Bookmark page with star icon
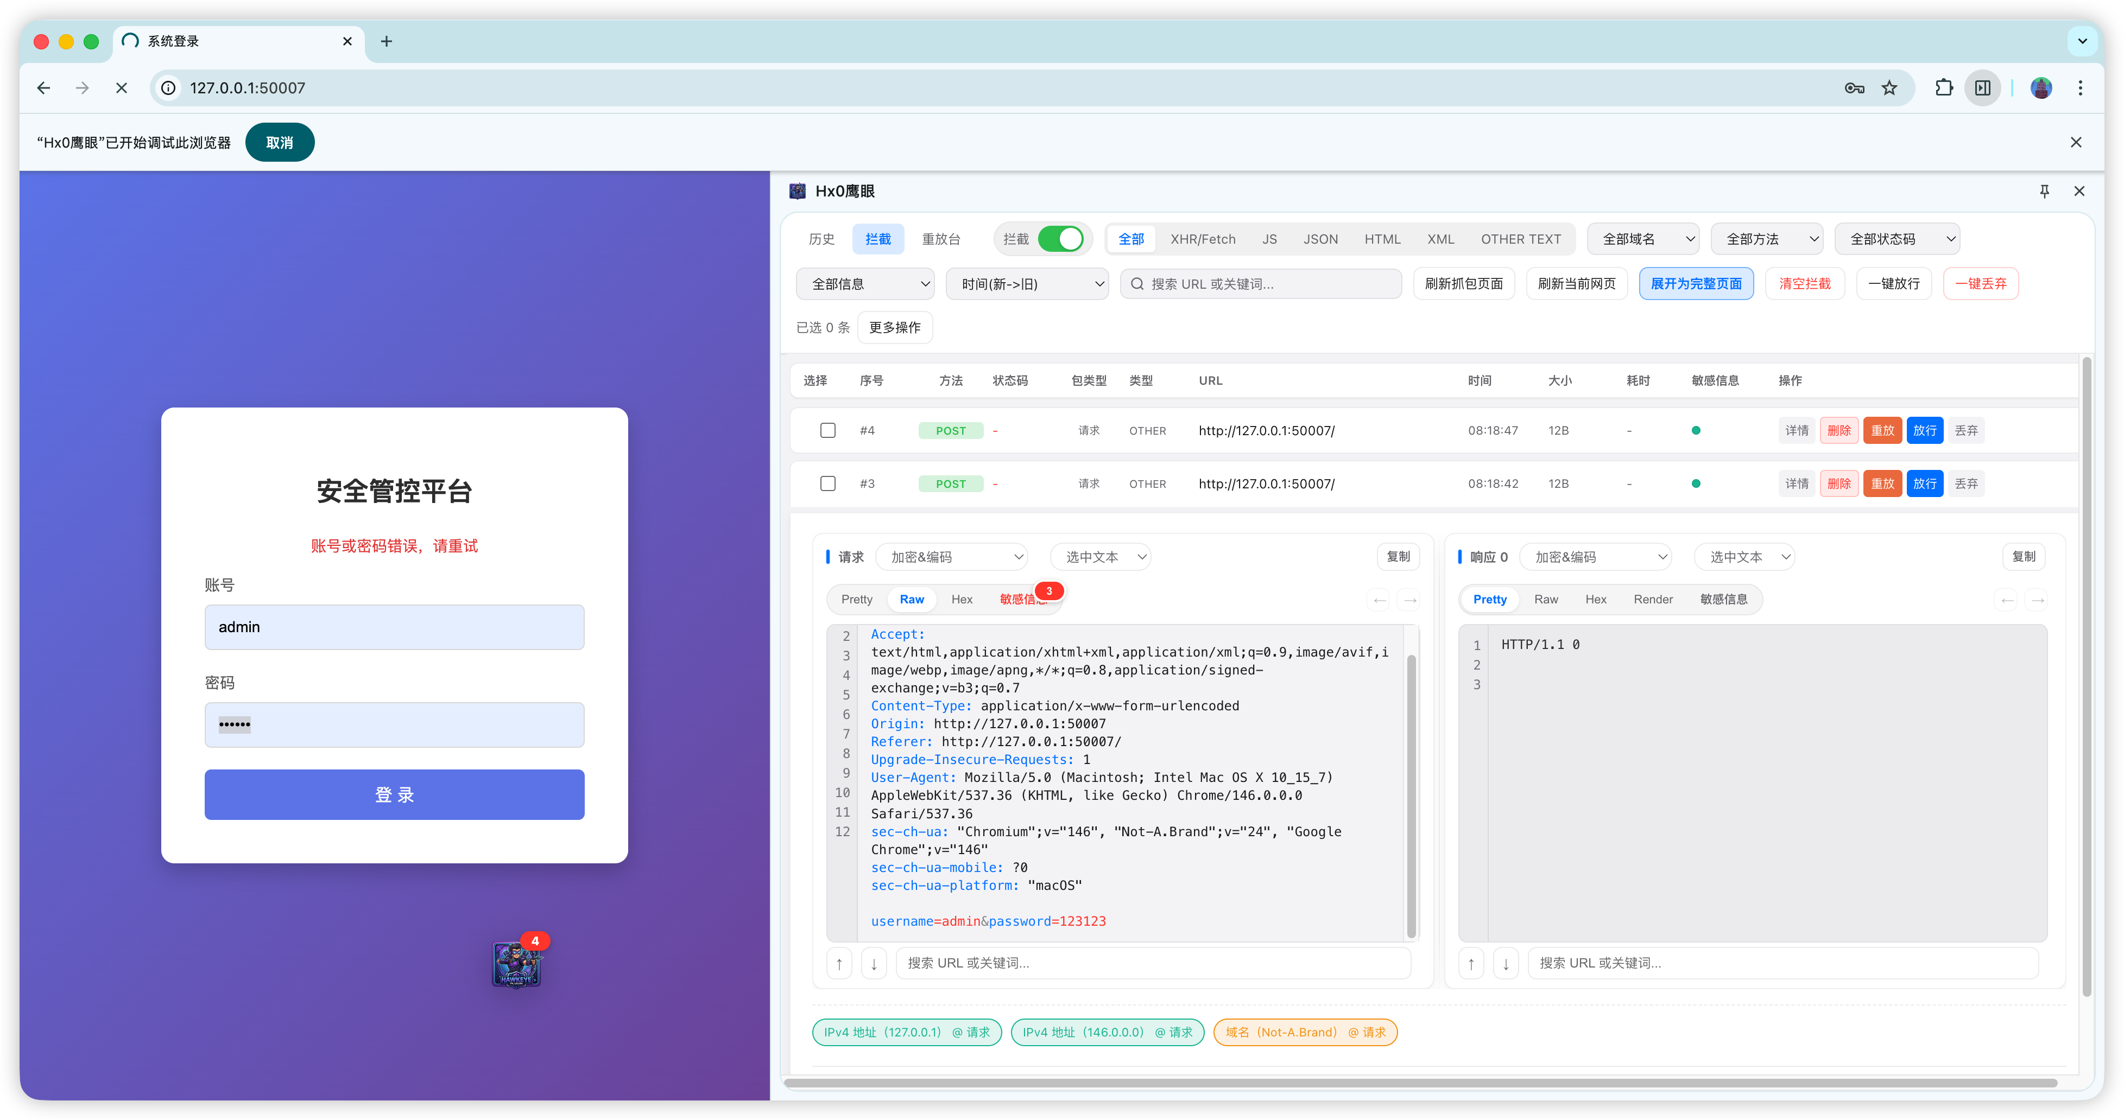 click(x=1889, y=87)
